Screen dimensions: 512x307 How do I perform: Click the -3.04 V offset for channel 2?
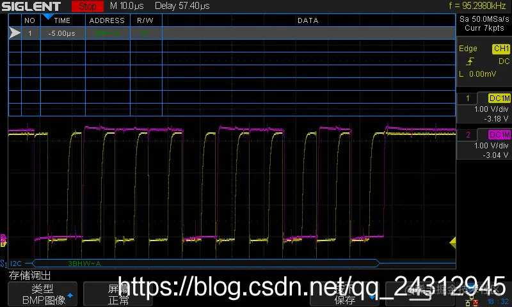point(495,155)
